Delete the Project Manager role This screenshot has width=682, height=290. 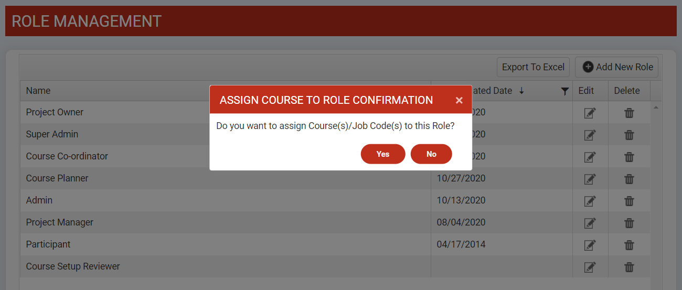click(x=629, y=223)
